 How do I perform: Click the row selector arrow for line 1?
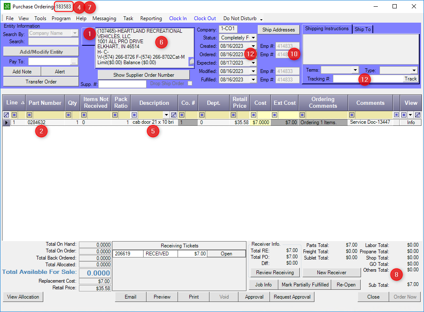click(6, 122)
